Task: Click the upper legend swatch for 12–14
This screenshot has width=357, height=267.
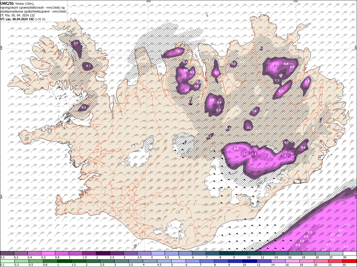Action: coord(267,253)
